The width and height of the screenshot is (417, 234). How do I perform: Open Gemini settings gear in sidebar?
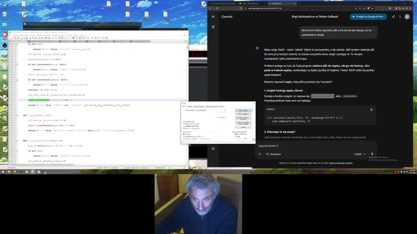click(213, 149)
